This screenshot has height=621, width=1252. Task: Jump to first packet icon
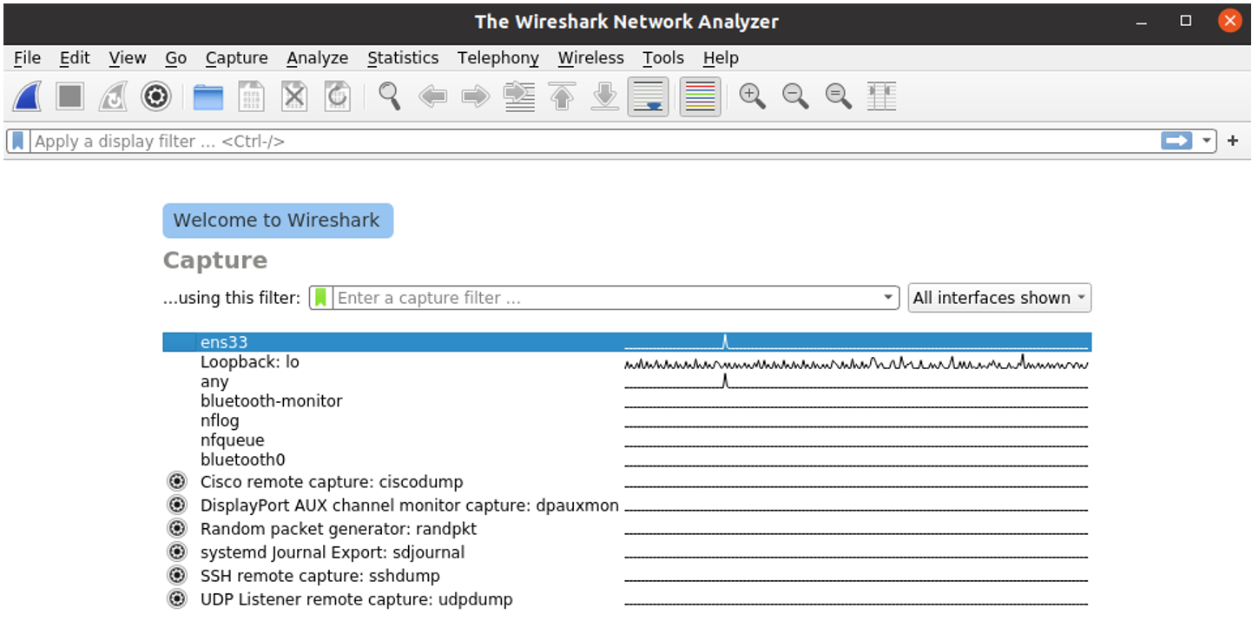coord(563,96)
